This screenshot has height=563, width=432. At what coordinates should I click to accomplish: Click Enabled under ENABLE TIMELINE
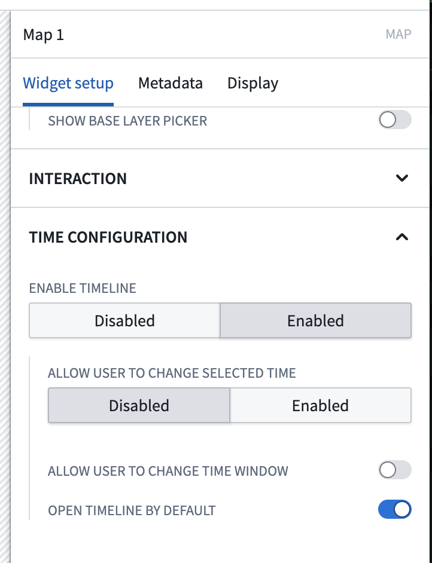[x=315, y=320]
